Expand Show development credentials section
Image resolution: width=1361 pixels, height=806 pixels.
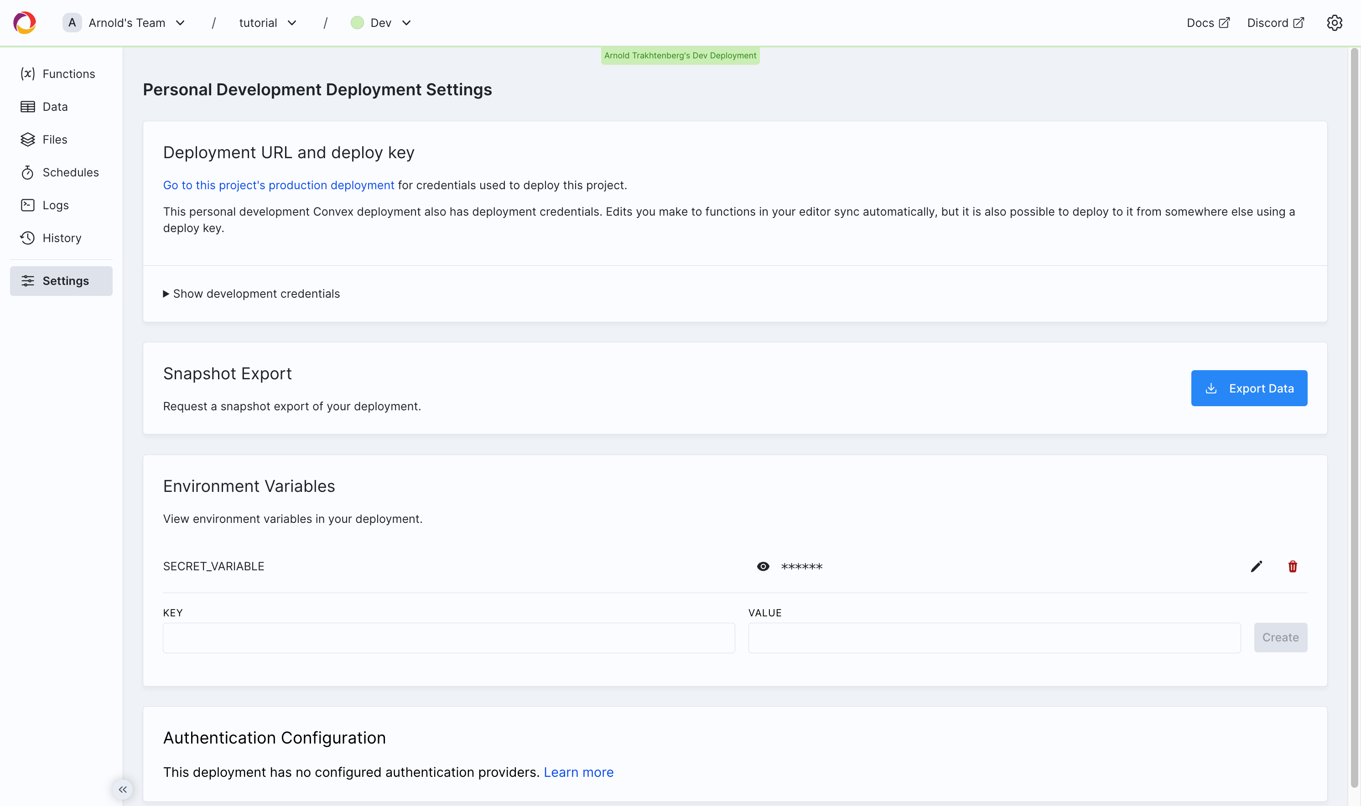click(256, 294)
